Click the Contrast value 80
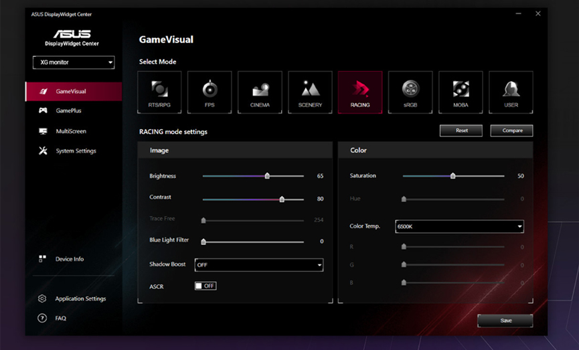Screen dimensions: 579x350 coord(320,199)
